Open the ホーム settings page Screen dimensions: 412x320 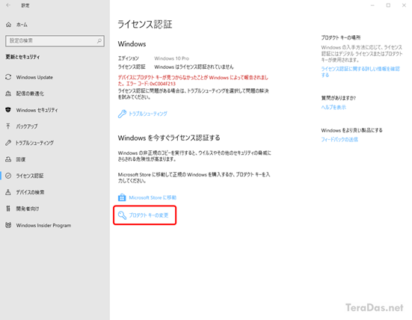tap(22, 25)
